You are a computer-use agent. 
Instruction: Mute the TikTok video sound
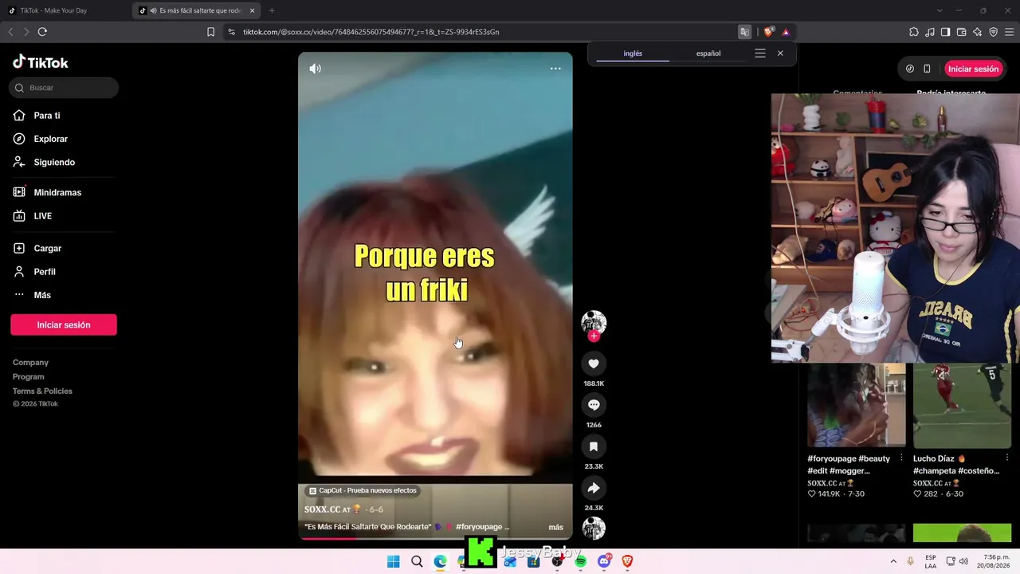point(316,69)
